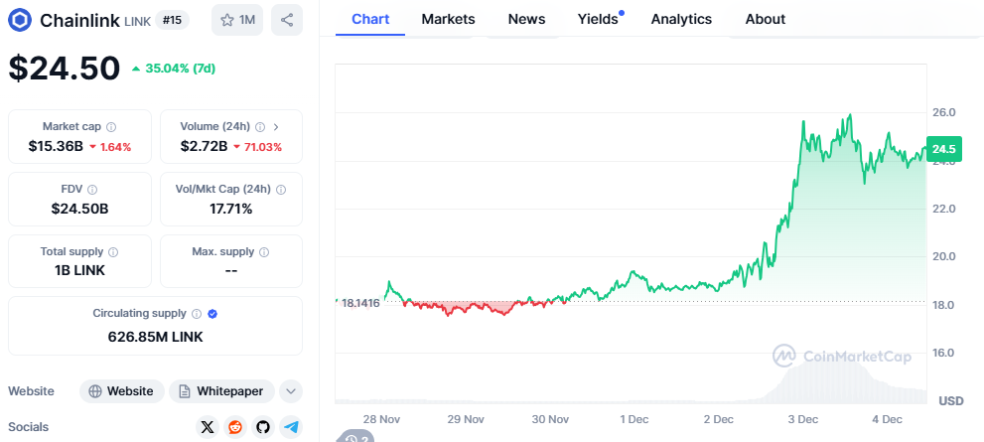Click the USD currency label on chart

(951, 400)
